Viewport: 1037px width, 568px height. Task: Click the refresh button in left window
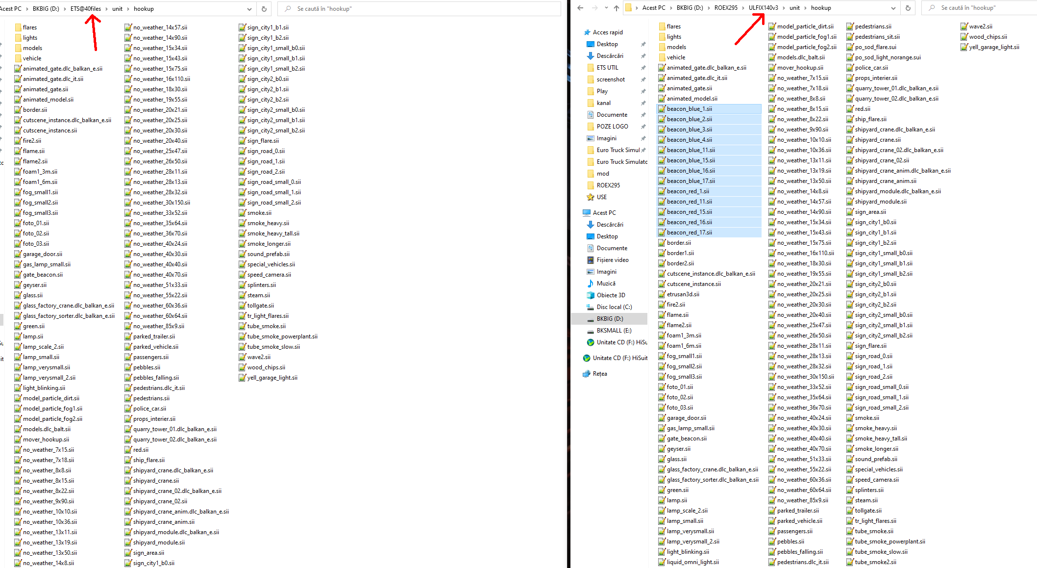264,9
